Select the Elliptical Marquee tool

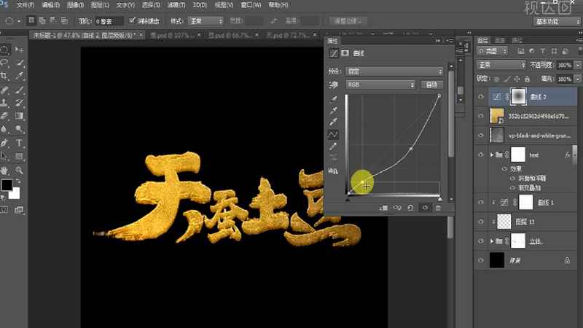(x=4, y=50)
